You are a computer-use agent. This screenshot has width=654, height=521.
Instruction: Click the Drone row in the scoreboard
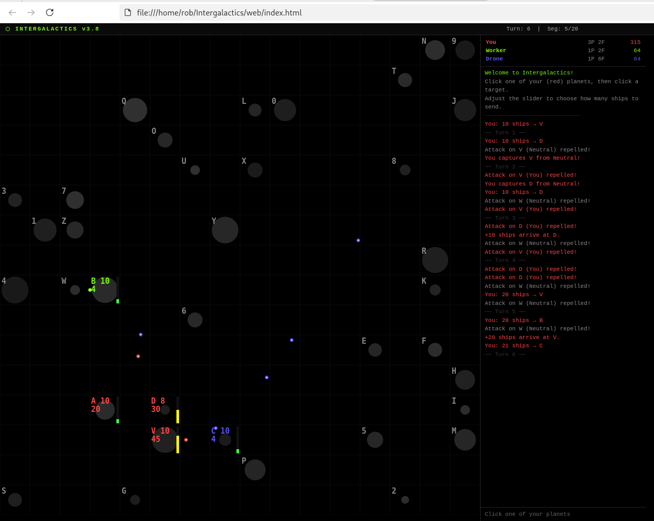tap(562, 59)
